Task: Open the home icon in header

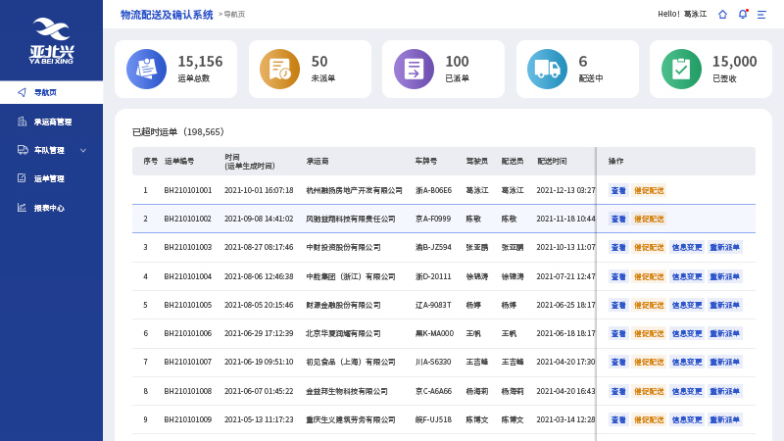Action: point(722,15)
